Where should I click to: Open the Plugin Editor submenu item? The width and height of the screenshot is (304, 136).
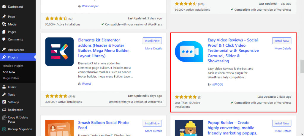pos(11,78)
